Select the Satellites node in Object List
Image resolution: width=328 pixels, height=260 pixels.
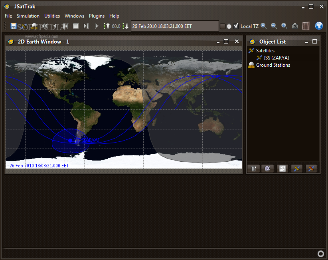click(265, 51)
